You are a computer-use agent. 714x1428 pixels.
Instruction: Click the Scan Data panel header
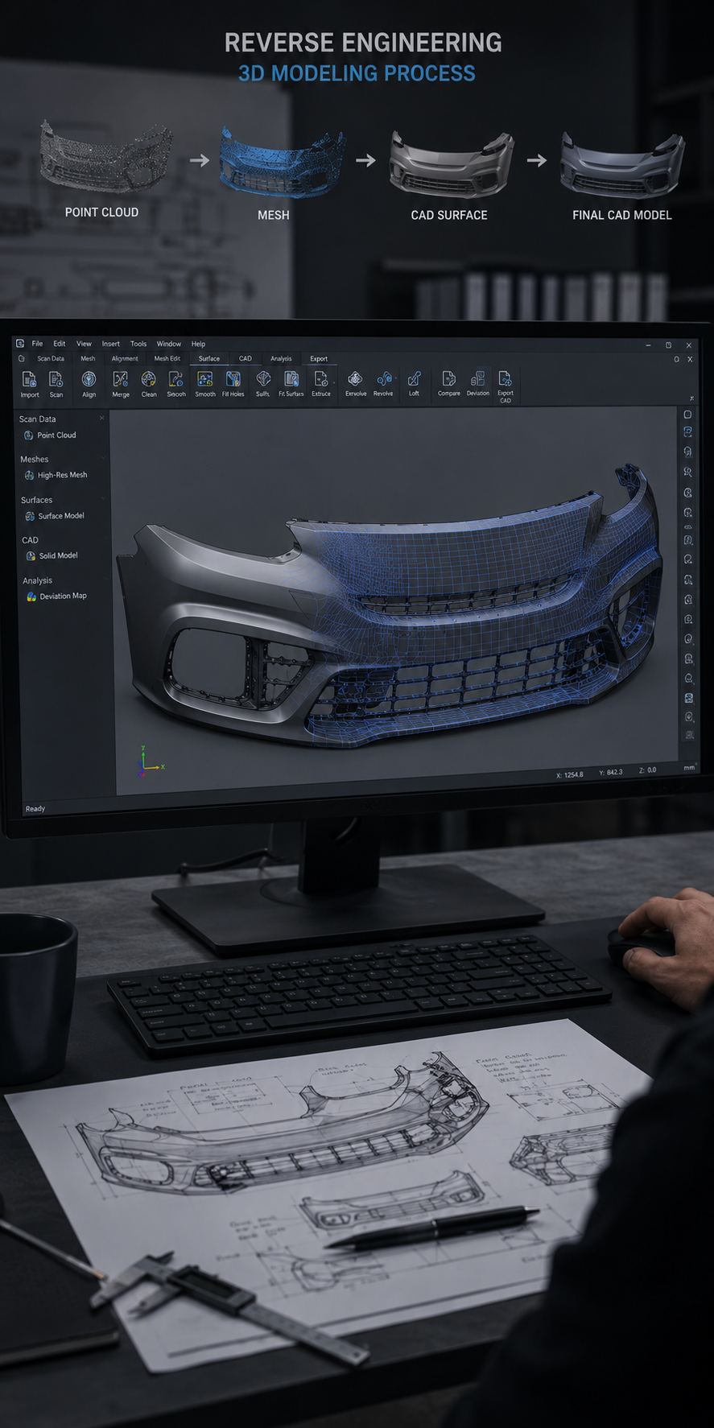[38, 419]
